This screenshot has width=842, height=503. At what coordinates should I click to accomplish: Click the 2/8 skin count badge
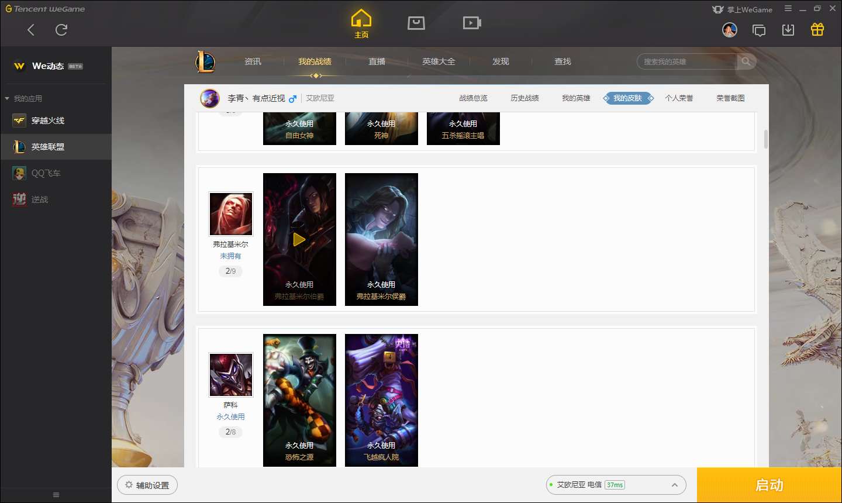pos(231,432)
